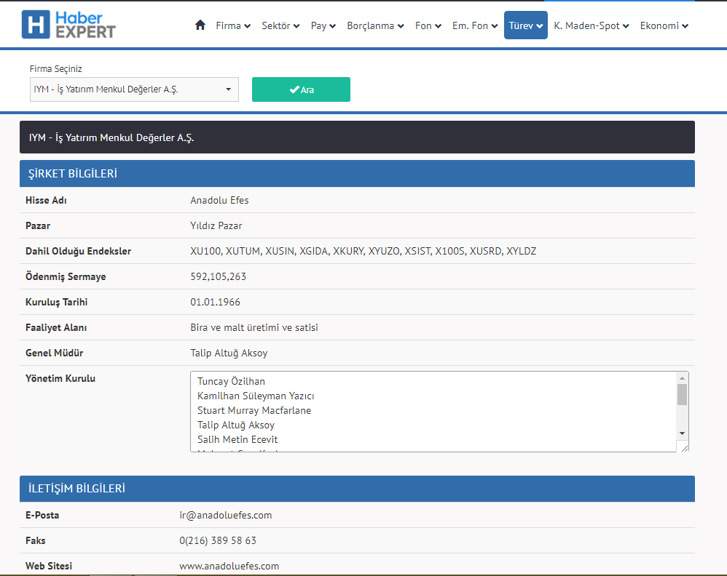Select Kamilhan Süleyman Yazıcı in board list
This screenshot has width=727, height=576.
point(256,396)
